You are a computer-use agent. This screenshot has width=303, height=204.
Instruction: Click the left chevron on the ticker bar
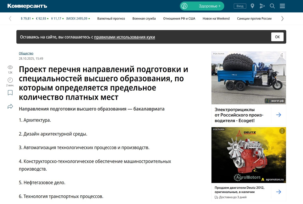[10, 18]
